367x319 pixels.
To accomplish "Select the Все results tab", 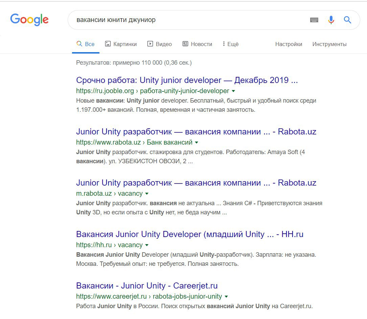I will coord(86,44).
